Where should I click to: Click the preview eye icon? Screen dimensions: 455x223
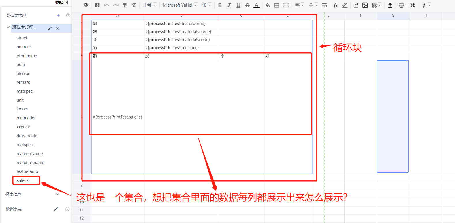(86, 5)
